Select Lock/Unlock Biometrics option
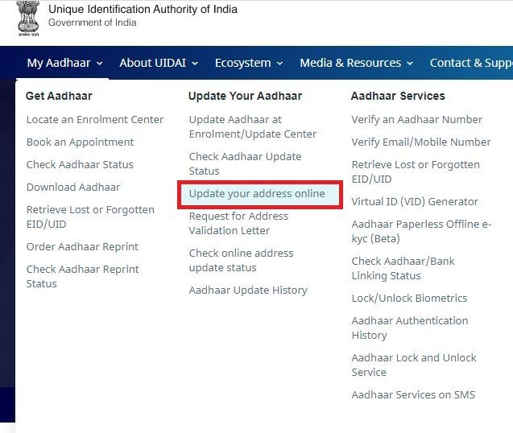Screen dimensions: 513x433 409,299
